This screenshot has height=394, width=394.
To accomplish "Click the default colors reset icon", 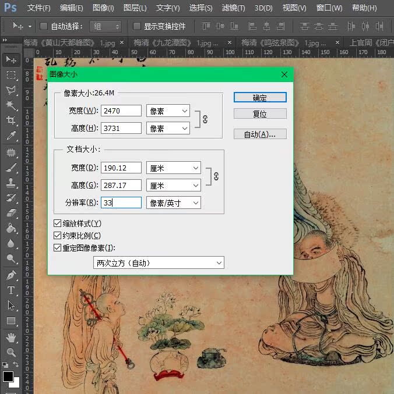I will pos(5,364).
